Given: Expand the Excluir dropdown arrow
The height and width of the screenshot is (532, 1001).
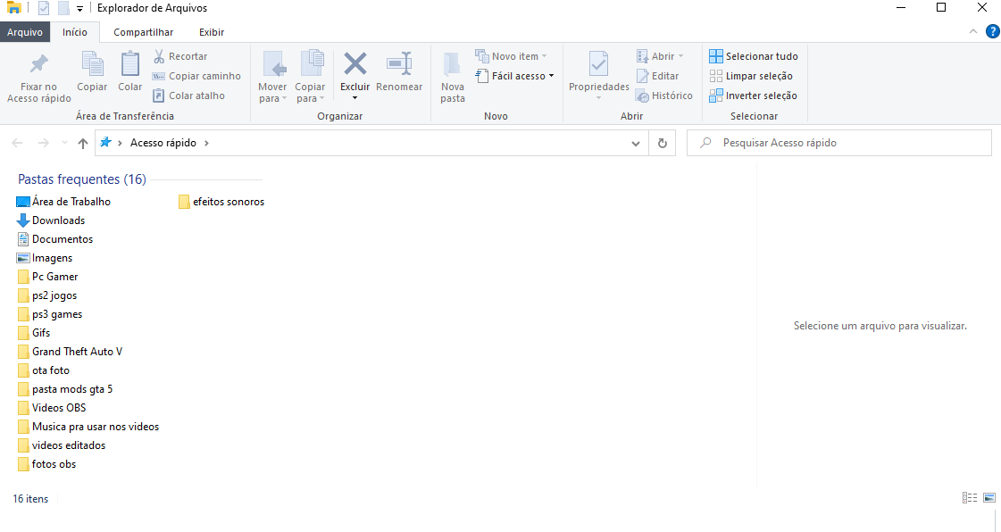Looking at the screenshot, I should tap(355, 98).
